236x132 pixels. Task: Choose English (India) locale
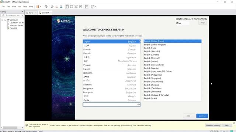click(173, 48)
